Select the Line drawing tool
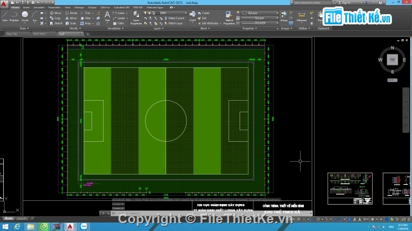Image resolution: width=412 pixels, height=231 pixels. click(5, 16)
